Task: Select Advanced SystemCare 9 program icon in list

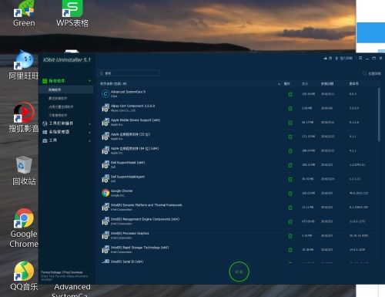Action: pos(105,94)
